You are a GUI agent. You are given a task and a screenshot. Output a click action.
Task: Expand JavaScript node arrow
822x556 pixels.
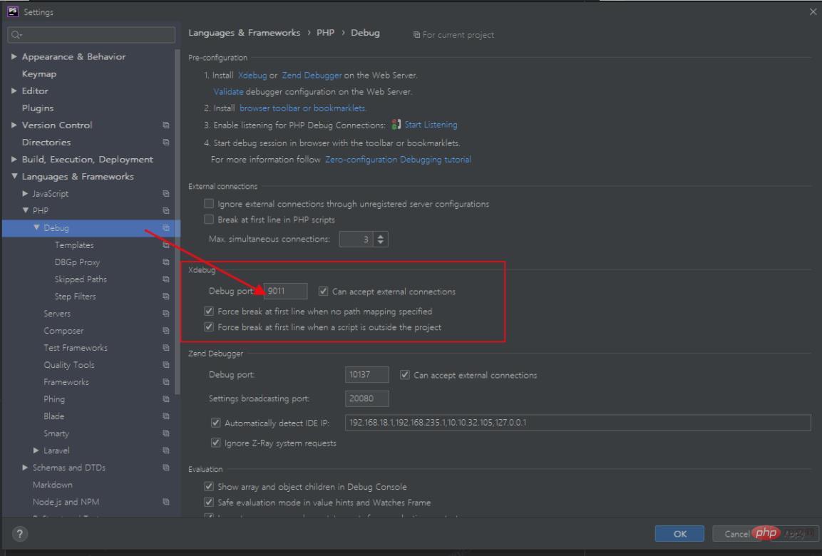coord(25,194)
